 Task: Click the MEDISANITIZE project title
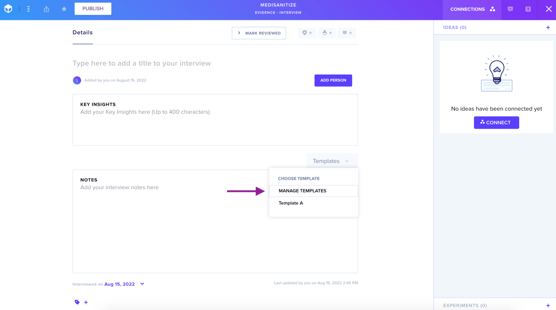278,5
